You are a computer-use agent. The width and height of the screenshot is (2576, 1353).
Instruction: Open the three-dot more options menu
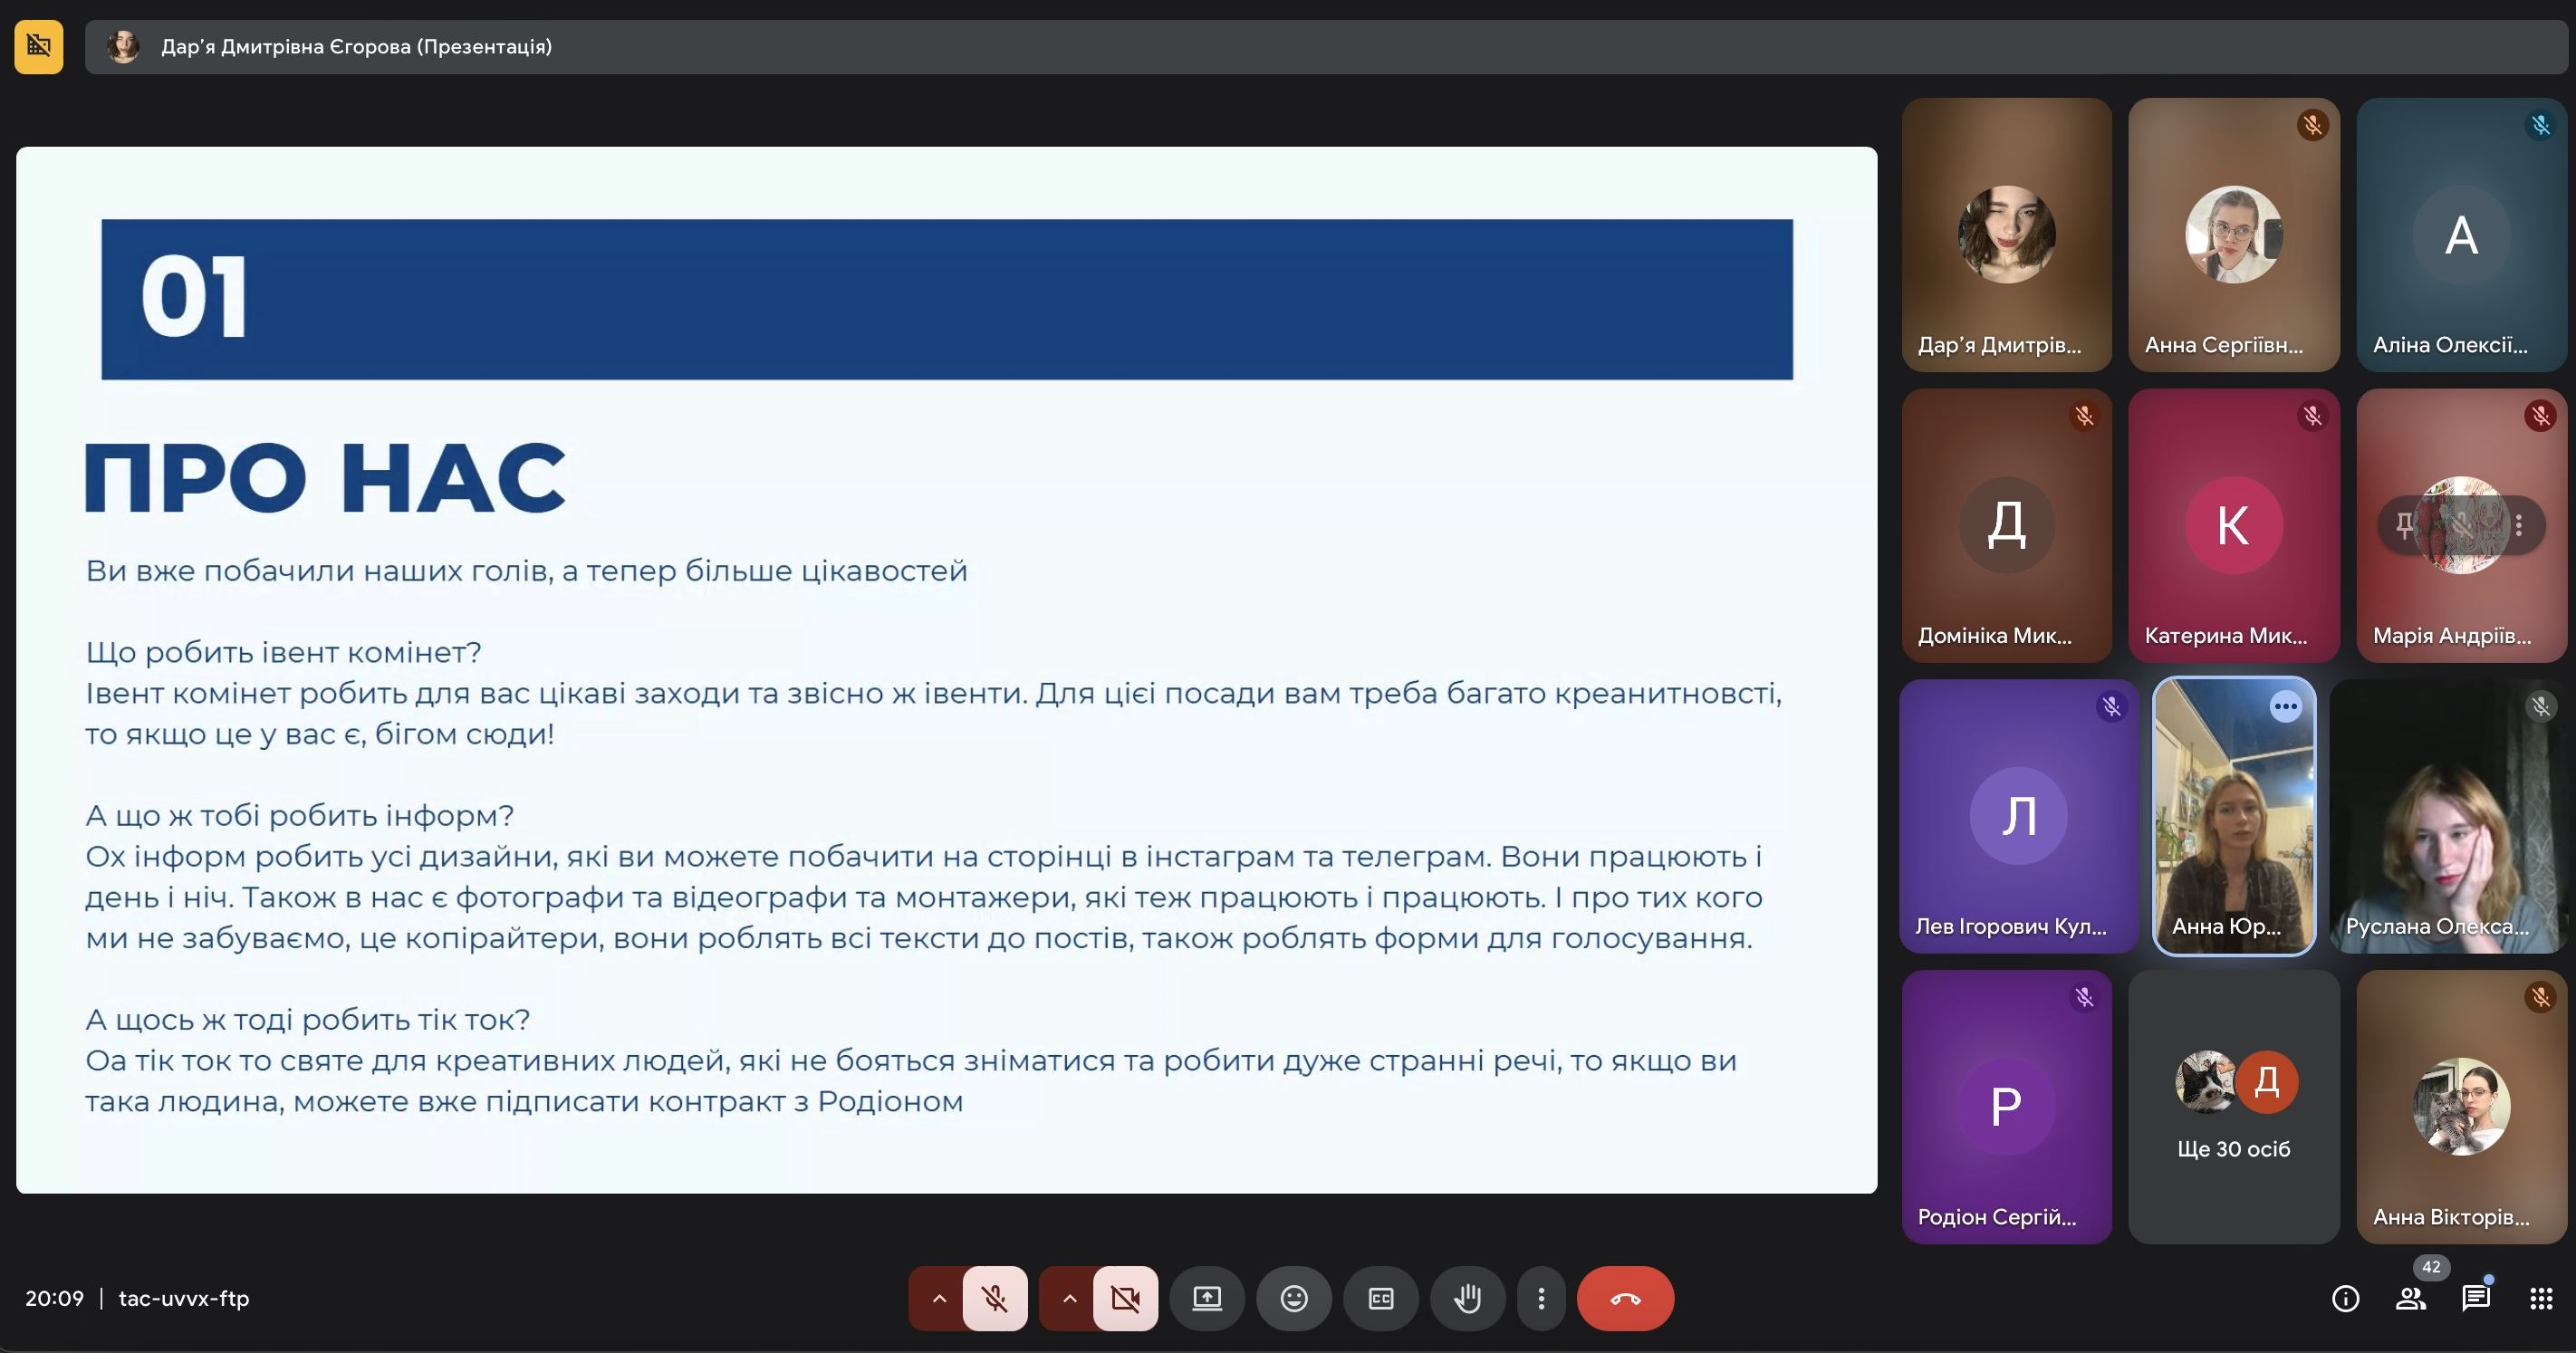tap(1541, 1298)
